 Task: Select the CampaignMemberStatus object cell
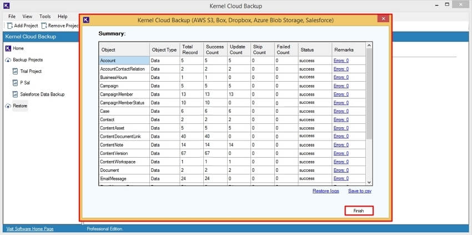tap(124, 103)
